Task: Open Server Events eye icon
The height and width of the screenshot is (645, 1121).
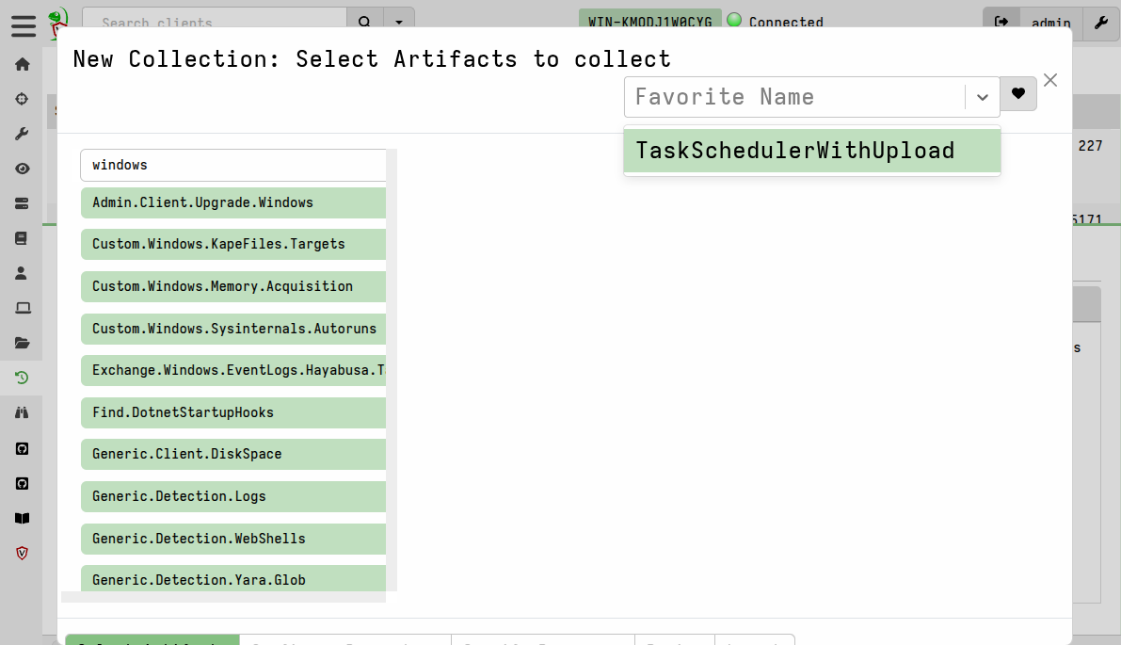Action: pyautogui.click(x=22, y=169)
